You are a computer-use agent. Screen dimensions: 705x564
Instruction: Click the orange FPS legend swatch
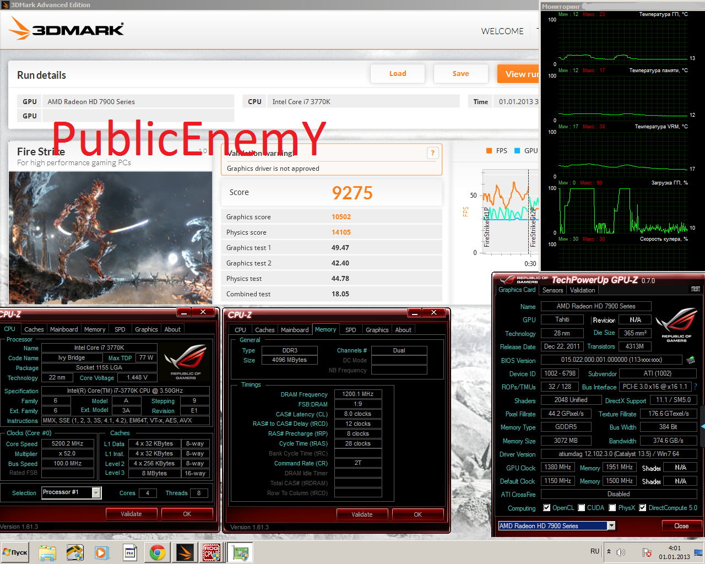[489, 151]
